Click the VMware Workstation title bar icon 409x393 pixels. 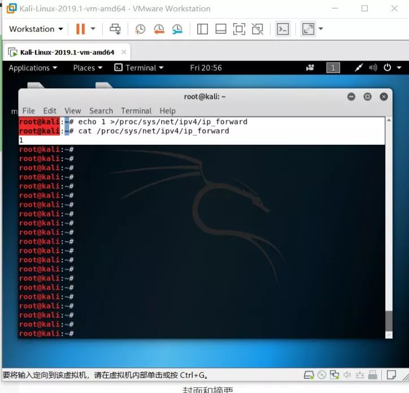(x=11, y=8)
